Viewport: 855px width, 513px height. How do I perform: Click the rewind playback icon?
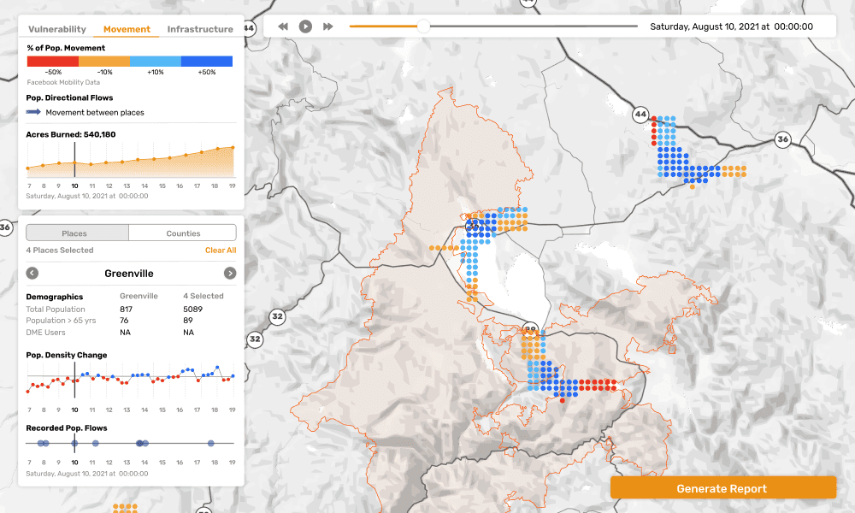[282, 27]
